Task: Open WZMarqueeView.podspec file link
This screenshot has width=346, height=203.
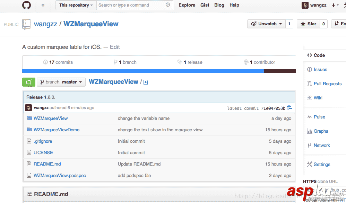Action: tap(60, 175)
